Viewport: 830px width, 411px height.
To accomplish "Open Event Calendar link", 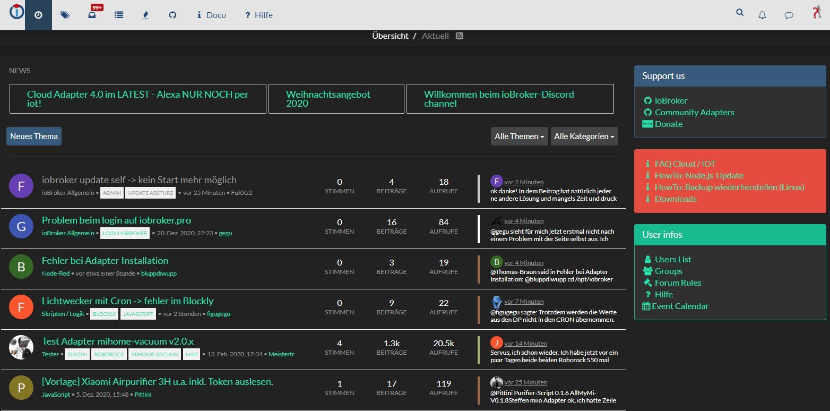I will (680, 306).
